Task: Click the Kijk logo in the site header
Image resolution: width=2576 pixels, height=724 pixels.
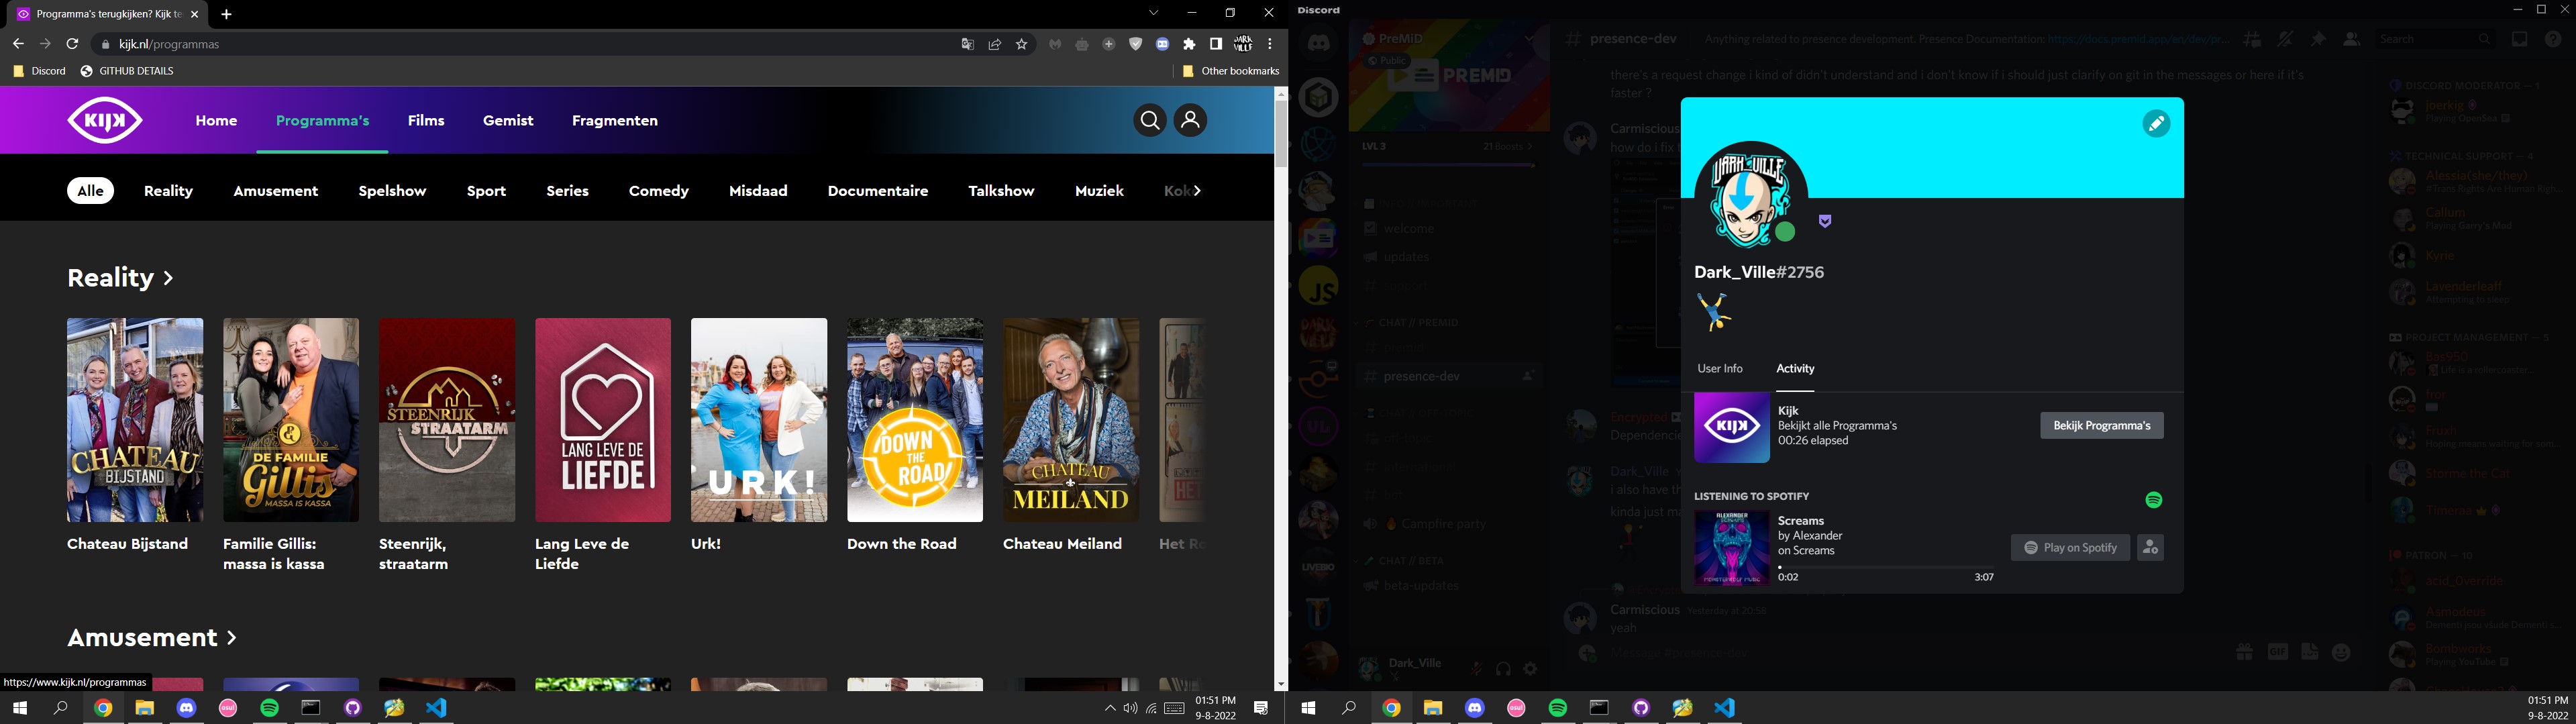Action: coord(105,121)
